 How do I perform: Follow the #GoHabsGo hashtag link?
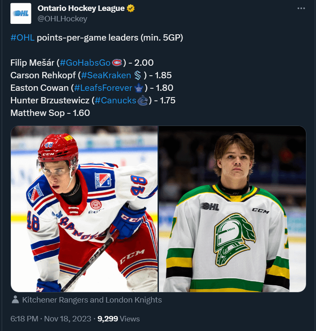(x=86, y=63)
